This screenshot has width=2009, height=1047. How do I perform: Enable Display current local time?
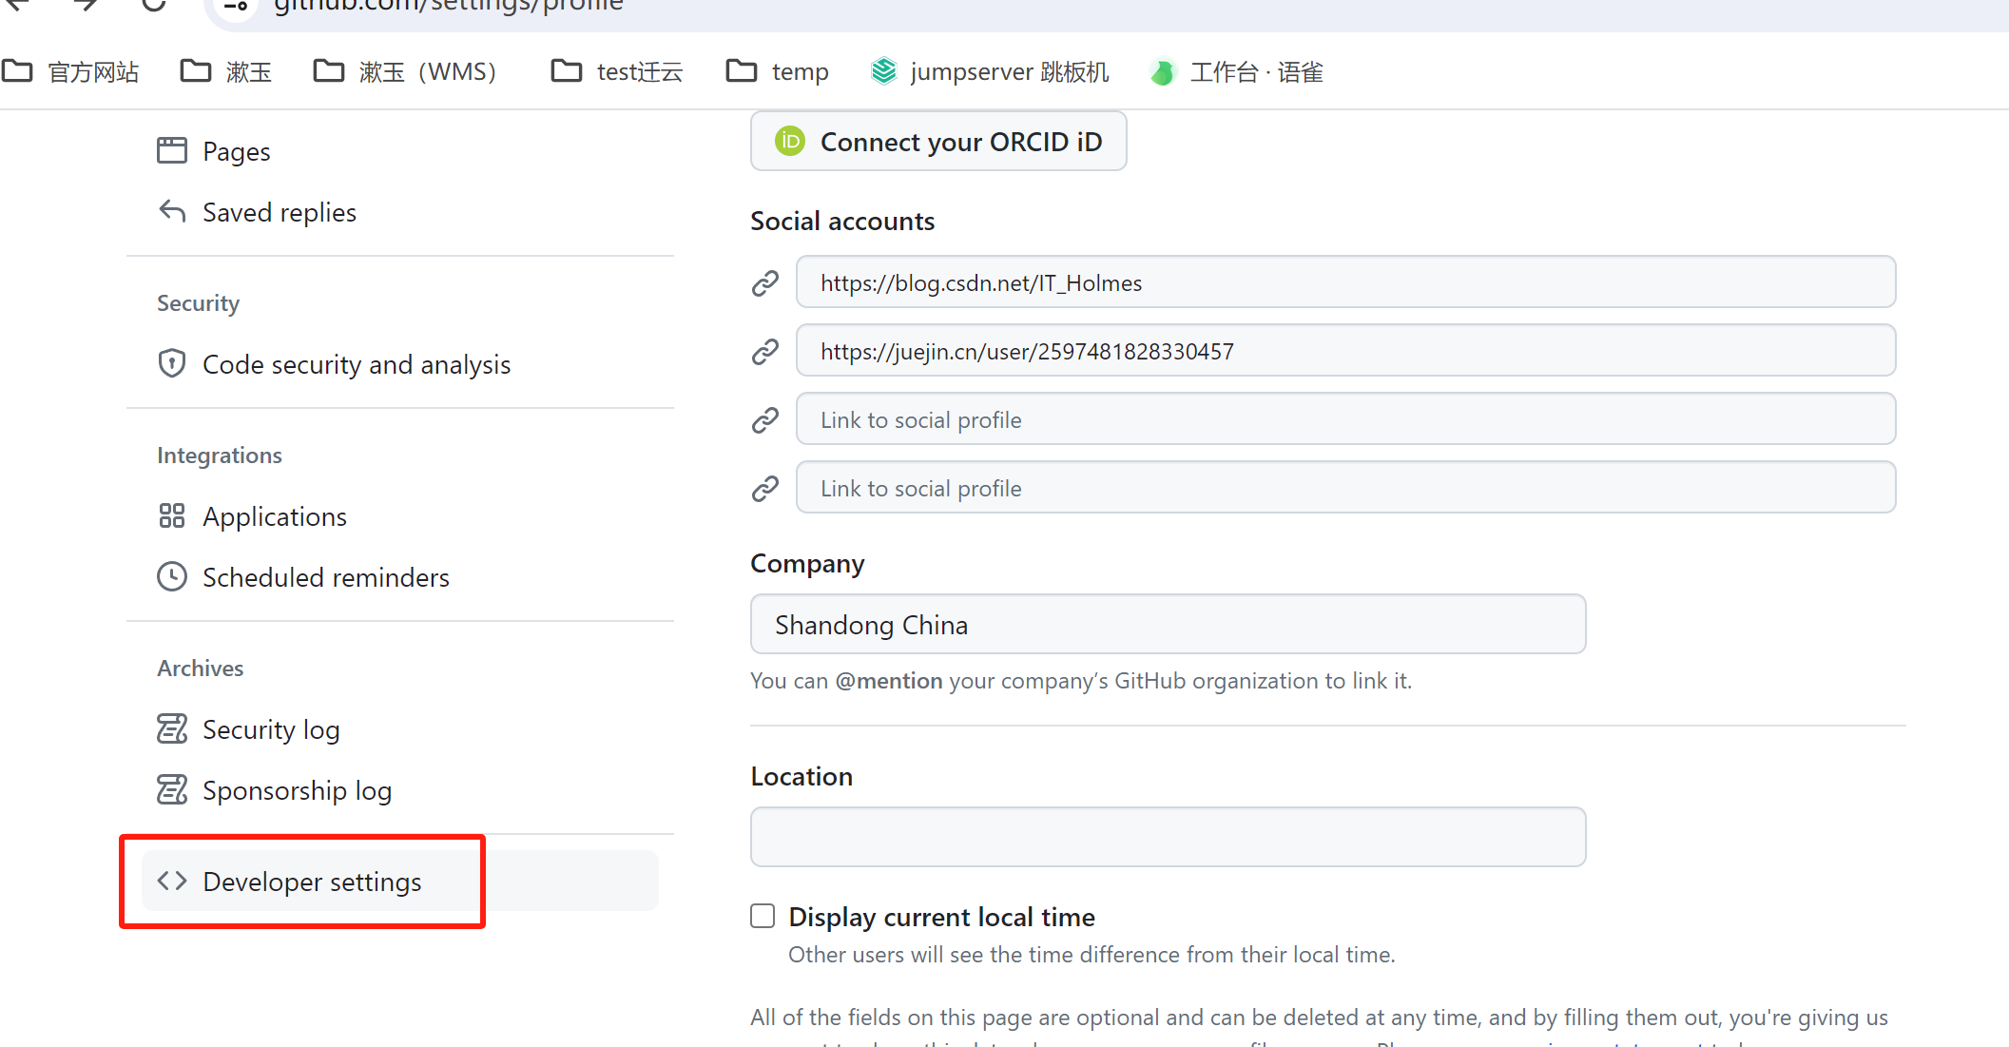click(x=763, y=915)
